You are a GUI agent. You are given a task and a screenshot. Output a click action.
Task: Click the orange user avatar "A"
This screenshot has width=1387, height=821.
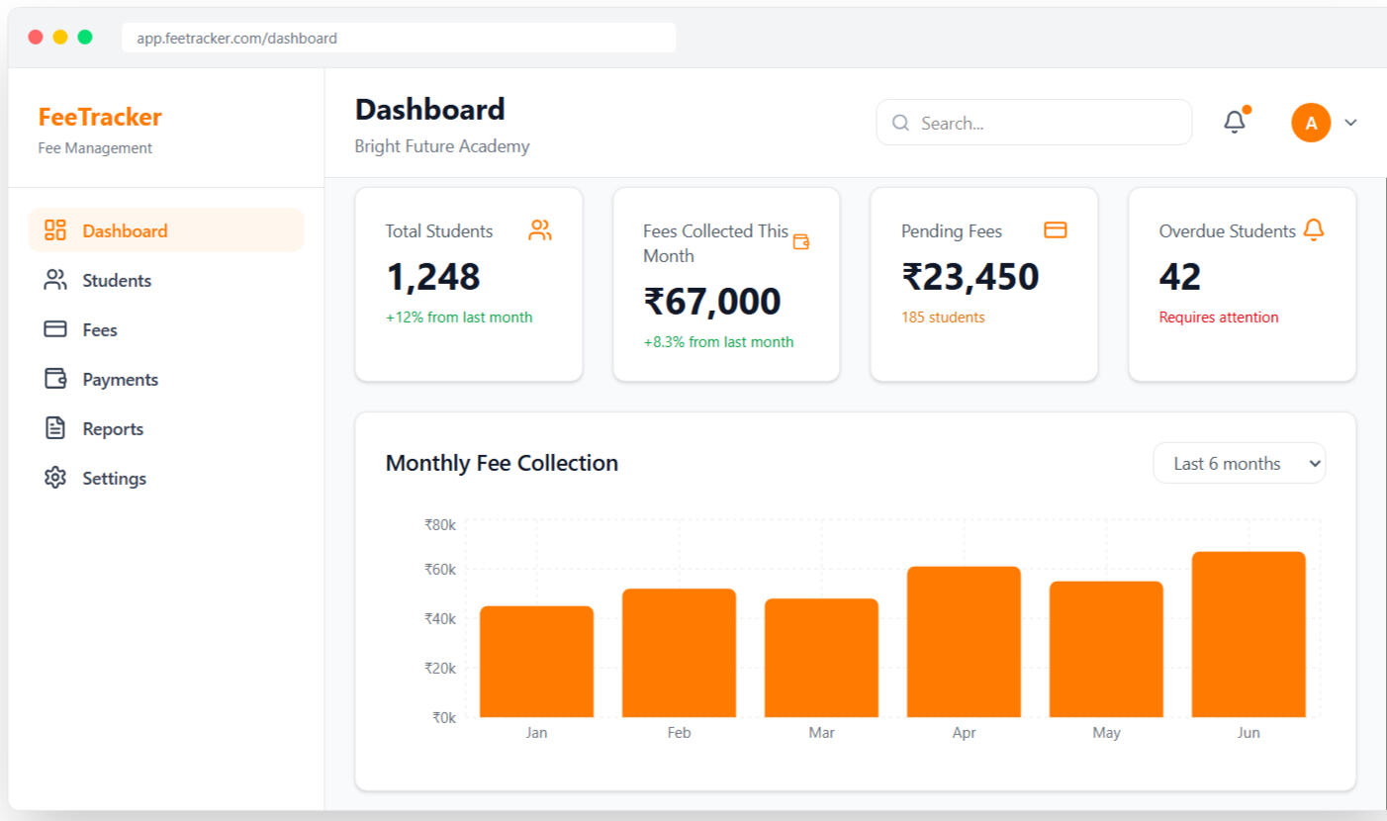click(1311, 123)
